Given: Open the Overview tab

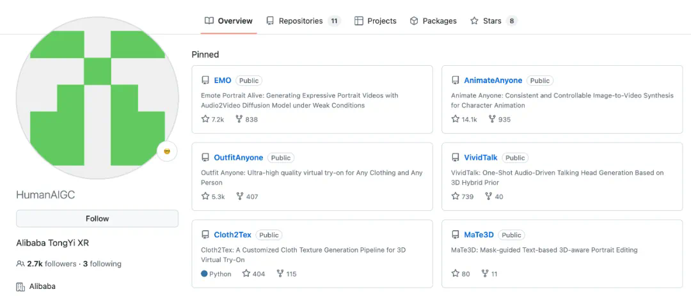Looking at the screenshot, I should coord(228,21).
